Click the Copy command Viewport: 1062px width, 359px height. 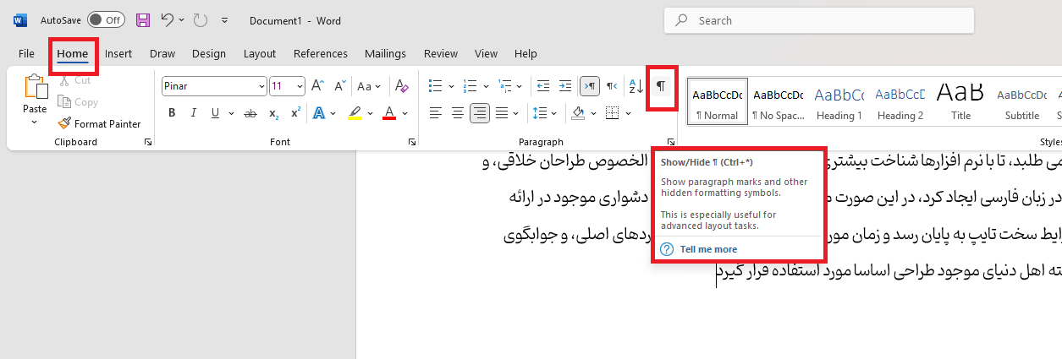click(78, 102)
